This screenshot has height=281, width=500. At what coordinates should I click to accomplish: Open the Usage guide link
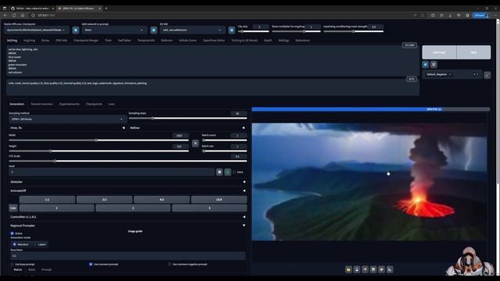(135, 231)
